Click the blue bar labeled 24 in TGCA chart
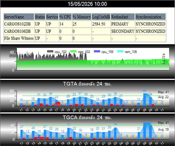This screenshot has height=146, width=175. tap(33, 135)
